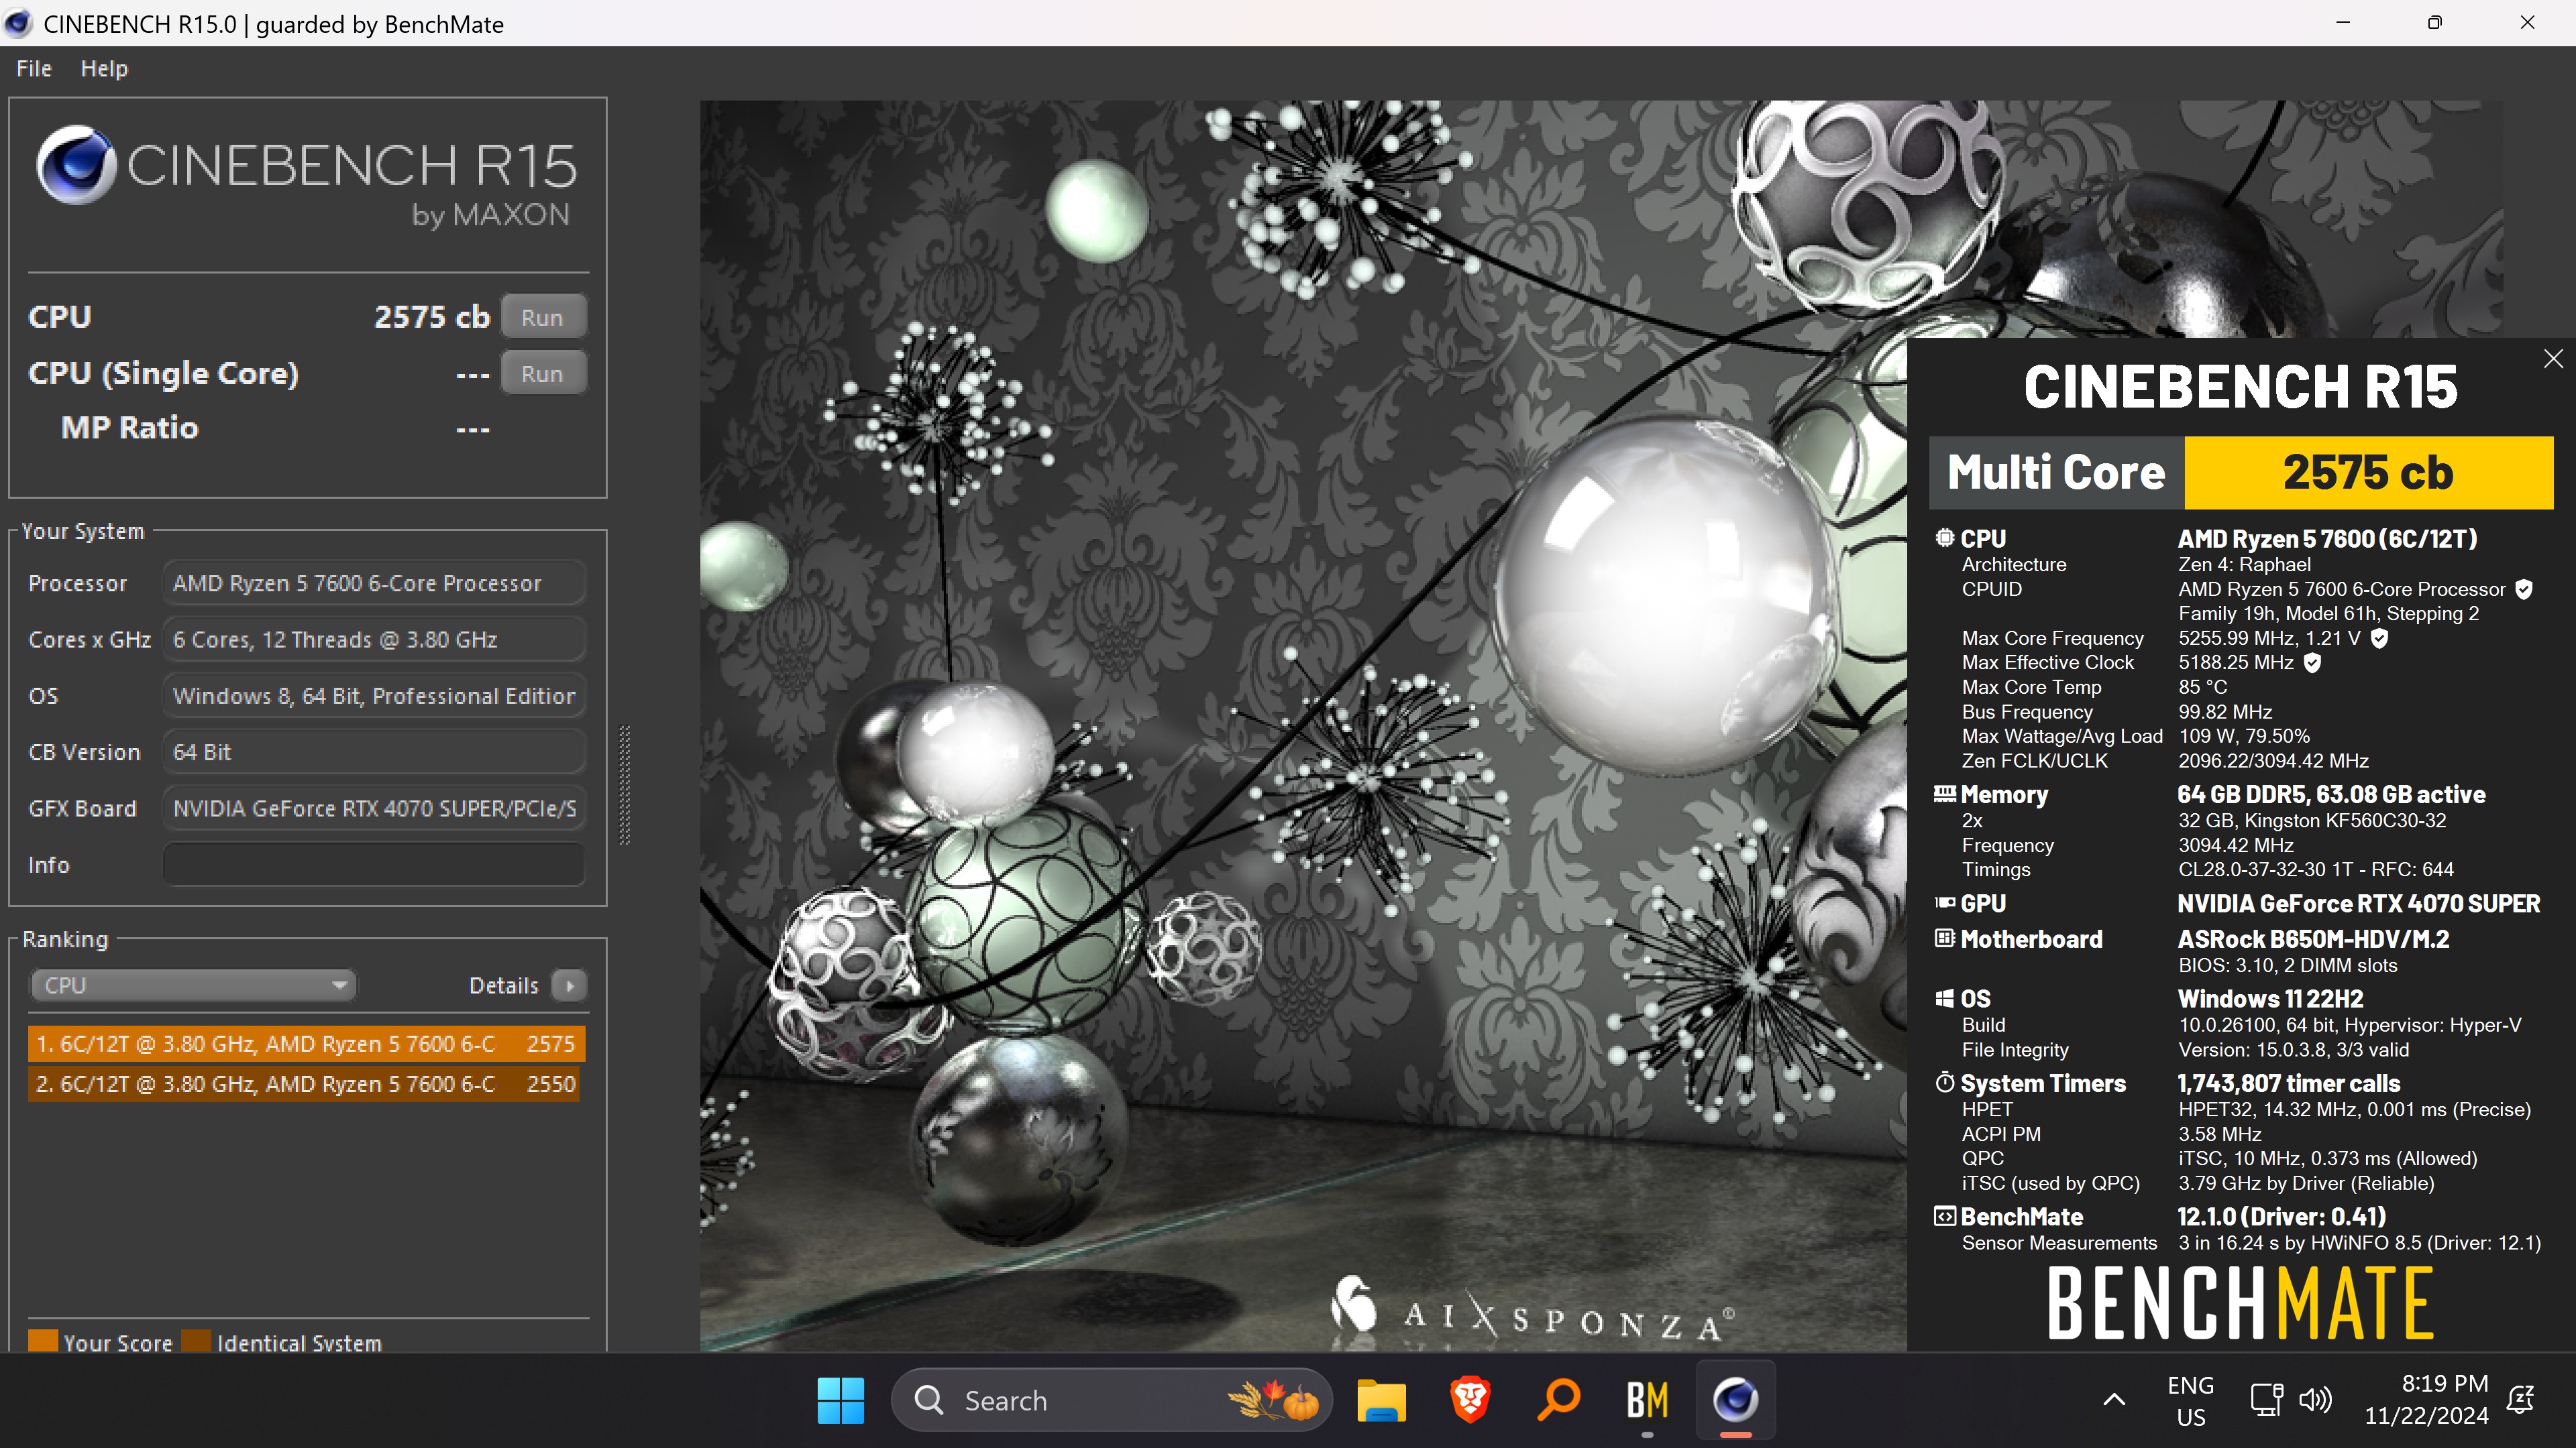Show hidden system tray icons
The height and width of the screenshot is (1448, 2576).
2114,1401
